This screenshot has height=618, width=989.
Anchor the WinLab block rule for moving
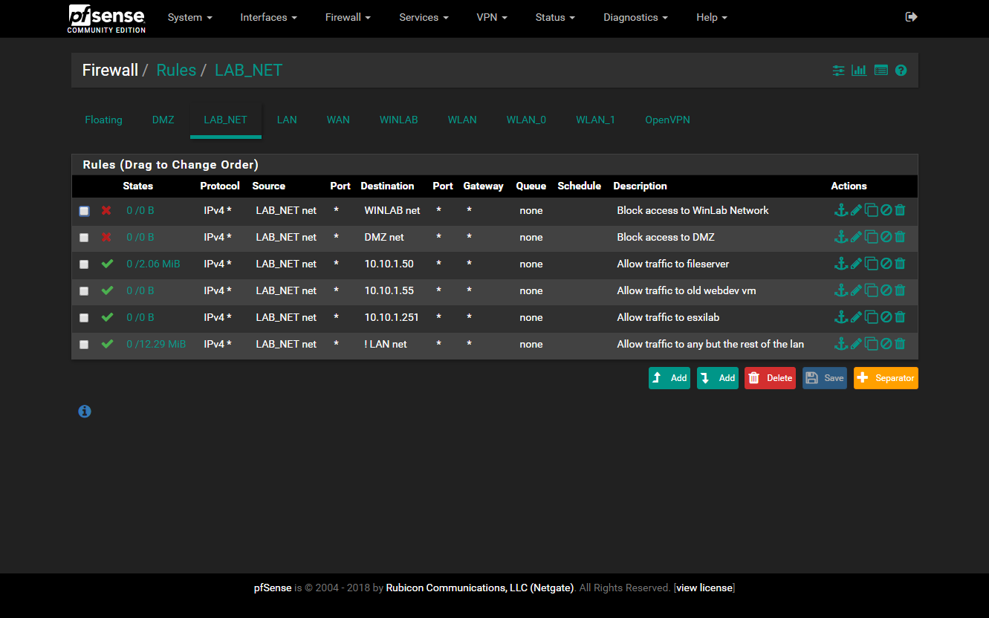pyautogui.click(x=841, y=210)
